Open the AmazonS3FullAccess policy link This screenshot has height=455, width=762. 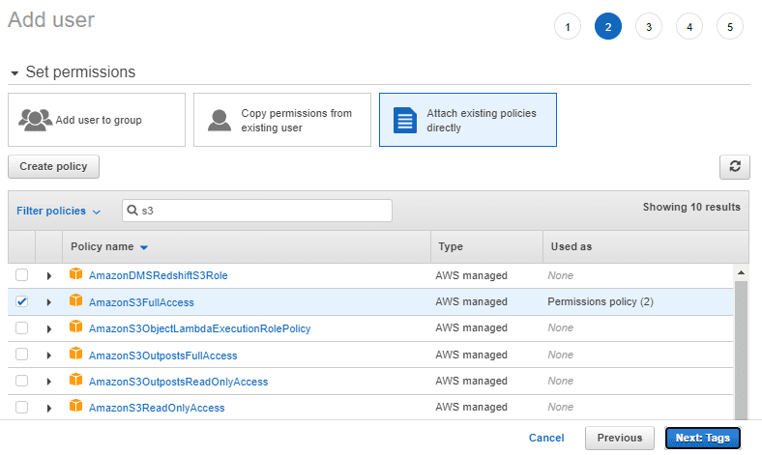coord(141,302)
